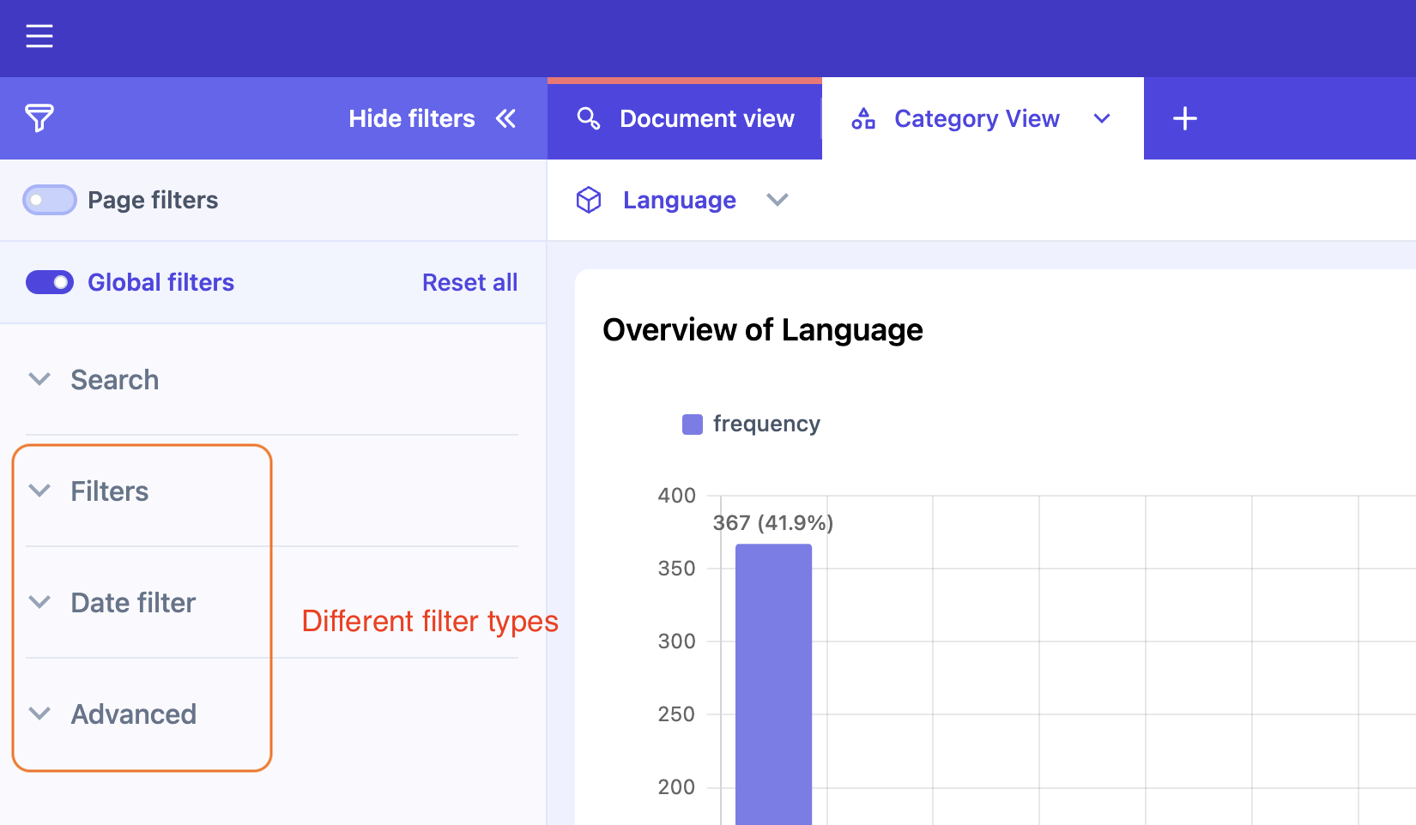Switch to the Document view tab
The width and height of the screenshot is (1416, 825).
(x=685, y=118)
